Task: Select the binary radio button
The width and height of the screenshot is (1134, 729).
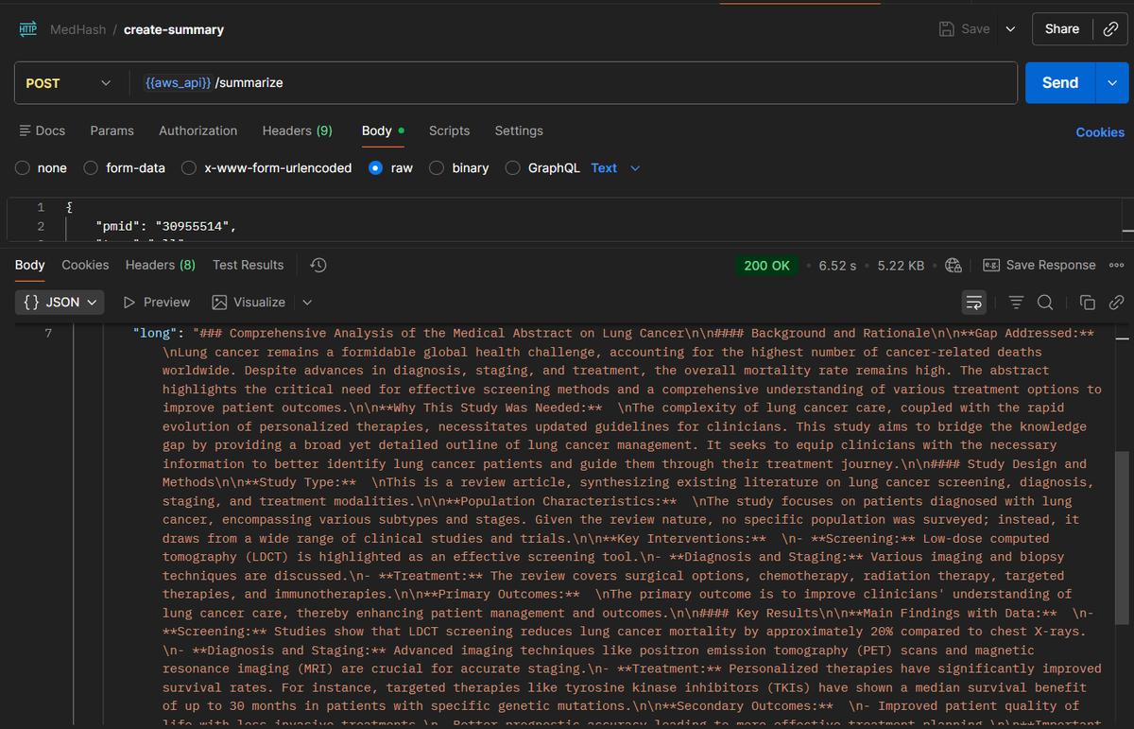Action: (437, 168)
